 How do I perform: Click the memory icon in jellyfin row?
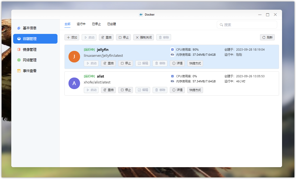click(172, 55)
